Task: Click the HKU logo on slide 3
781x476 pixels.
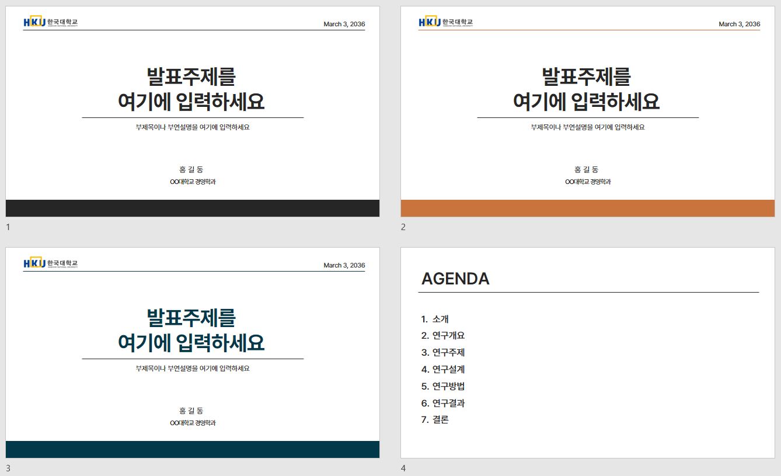Action: (x=50, y=263)
